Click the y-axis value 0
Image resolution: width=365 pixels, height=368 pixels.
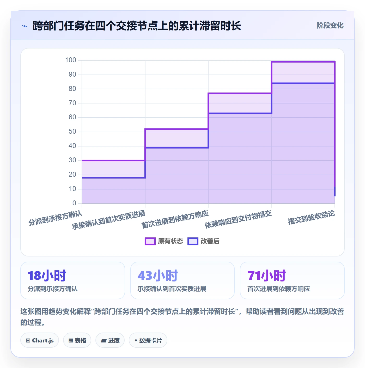(74, 203)
